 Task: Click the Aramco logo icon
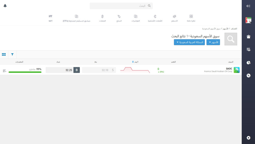tap(237, 70)
